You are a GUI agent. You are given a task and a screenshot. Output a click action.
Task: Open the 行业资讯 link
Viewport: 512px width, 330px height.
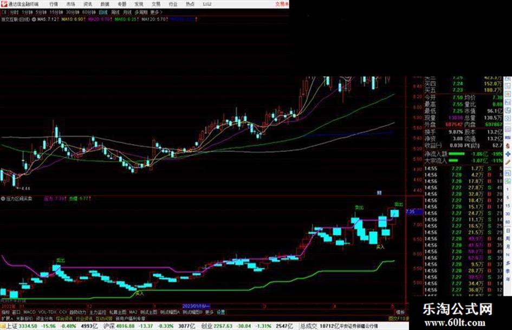pyautogui.click(x=84, y=318)
